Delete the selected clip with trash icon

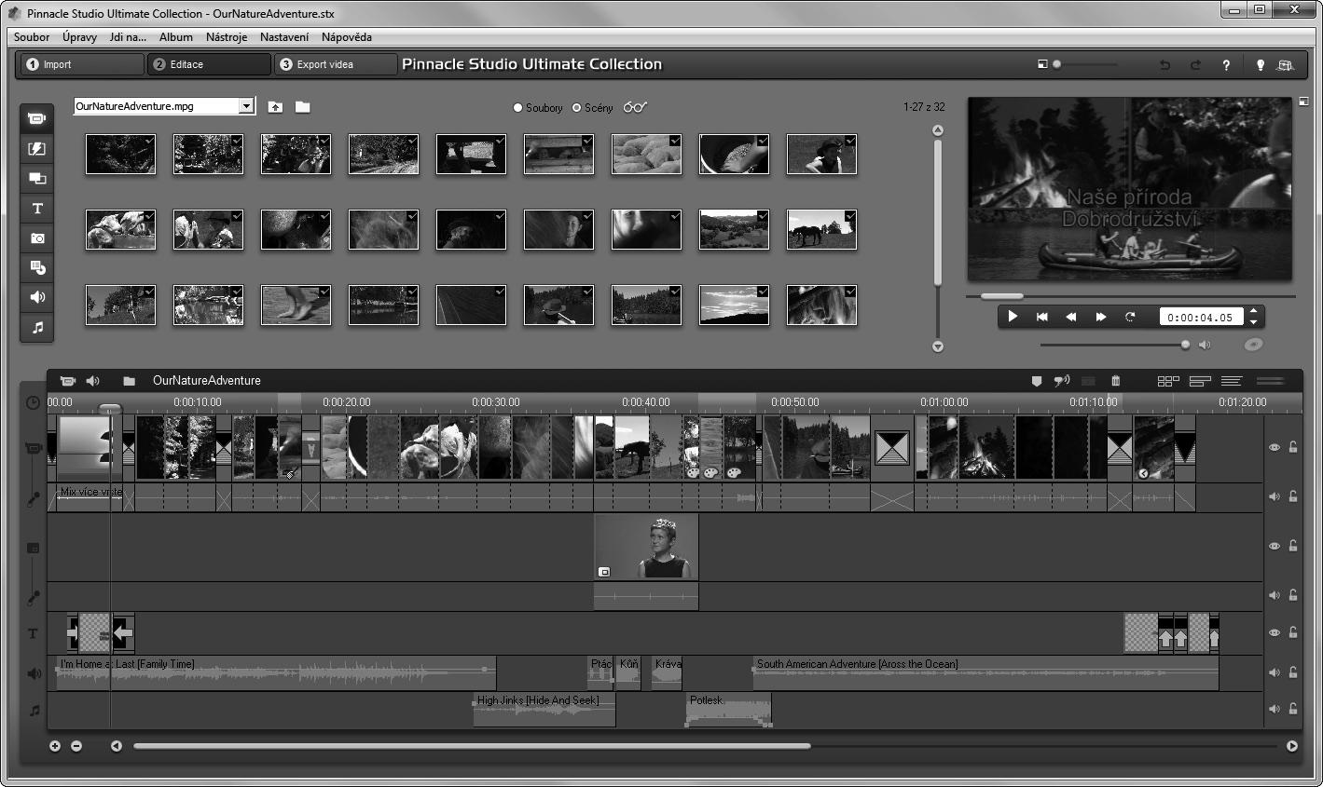coord(1115,381)
